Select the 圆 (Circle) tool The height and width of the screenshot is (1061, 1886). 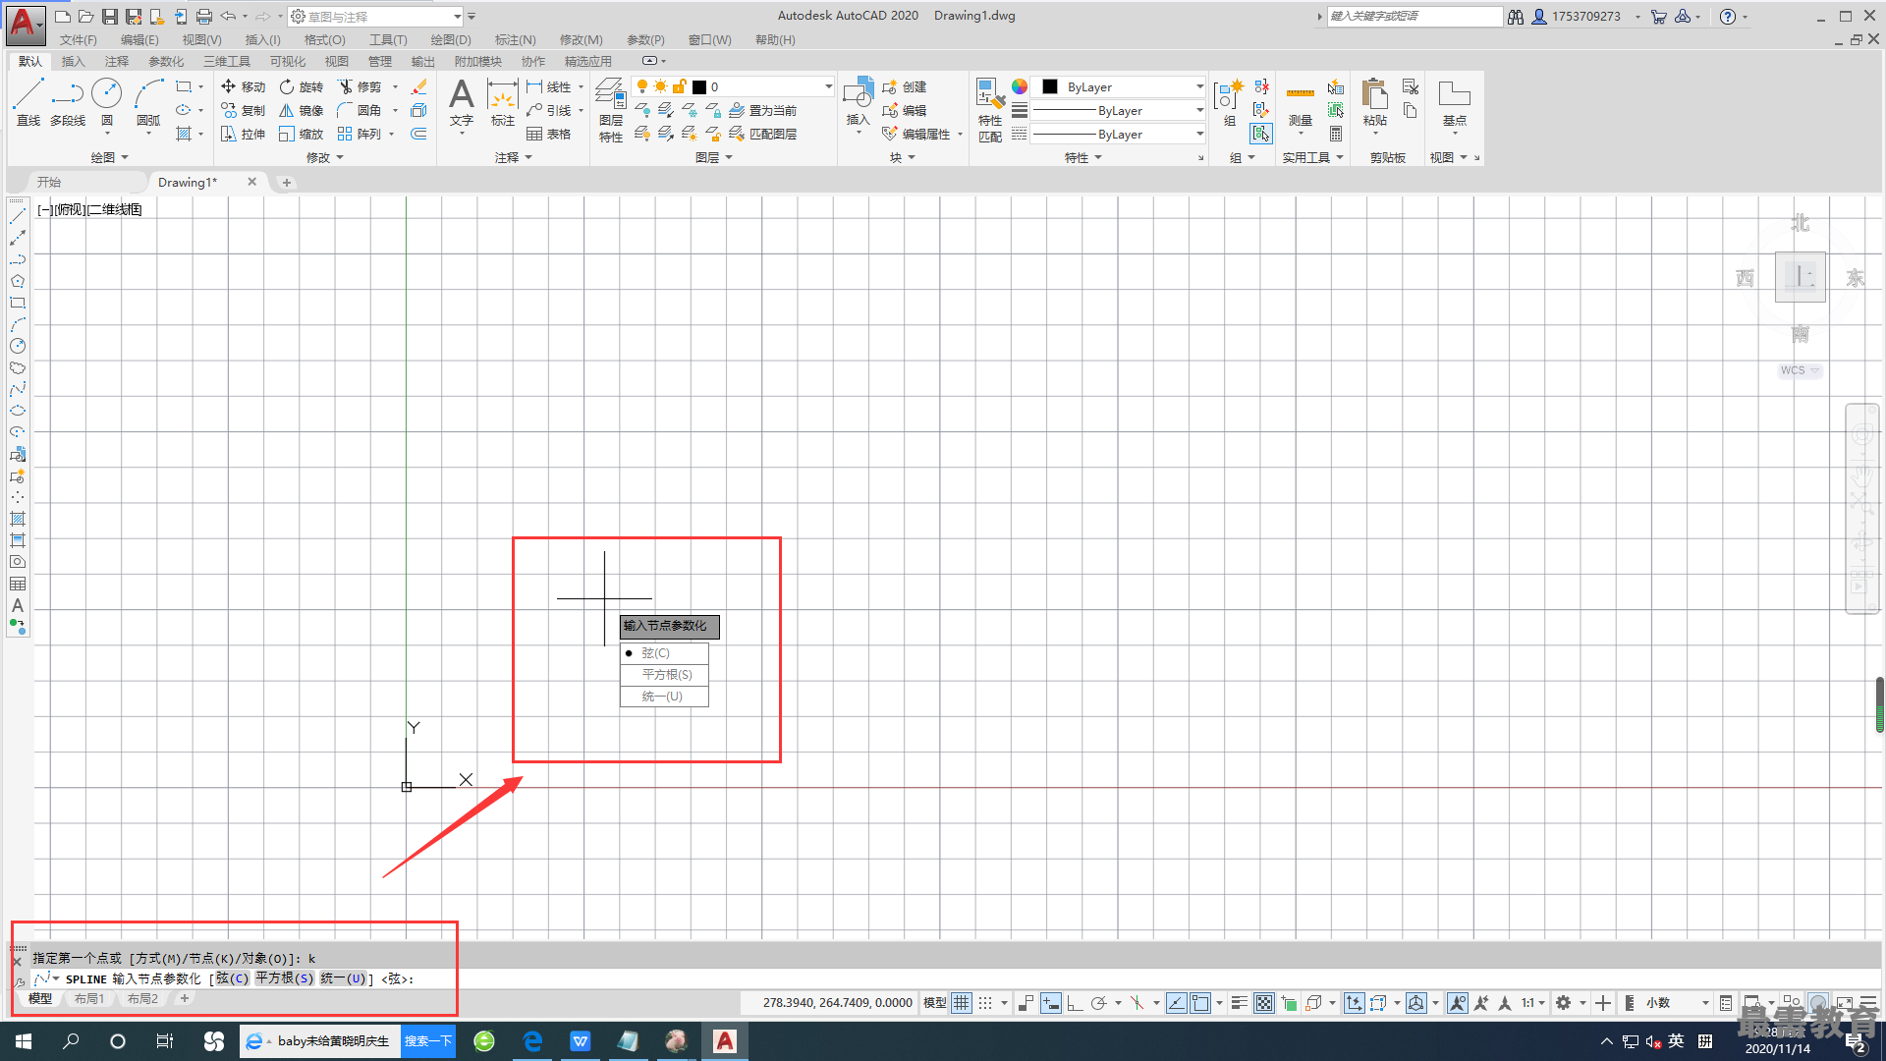[x=106, y=102]
